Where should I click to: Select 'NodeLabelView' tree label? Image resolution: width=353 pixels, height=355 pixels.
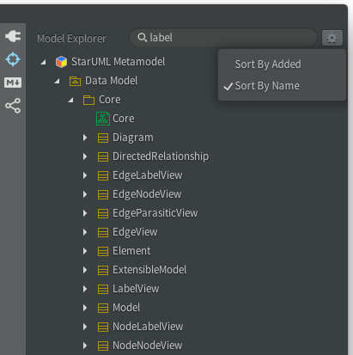point(148,327)
